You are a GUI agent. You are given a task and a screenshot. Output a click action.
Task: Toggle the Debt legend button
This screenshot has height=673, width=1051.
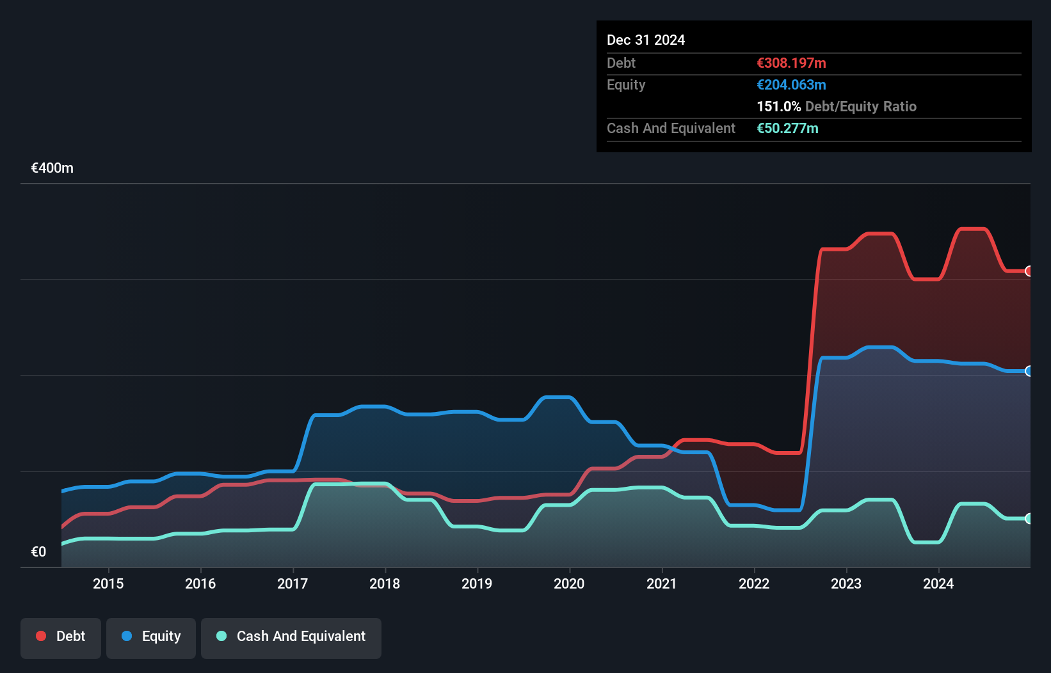coord(61,638)
